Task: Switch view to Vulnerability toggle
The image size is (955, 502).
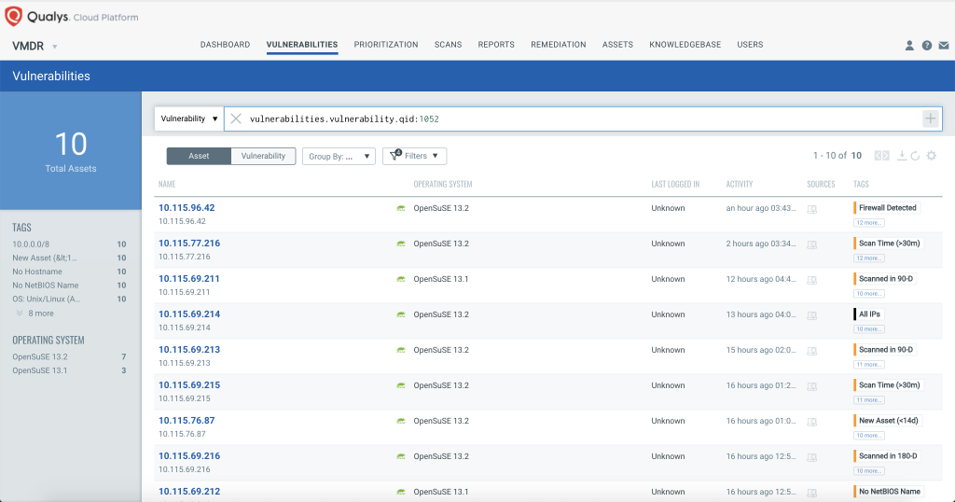Action: (263, 156)
